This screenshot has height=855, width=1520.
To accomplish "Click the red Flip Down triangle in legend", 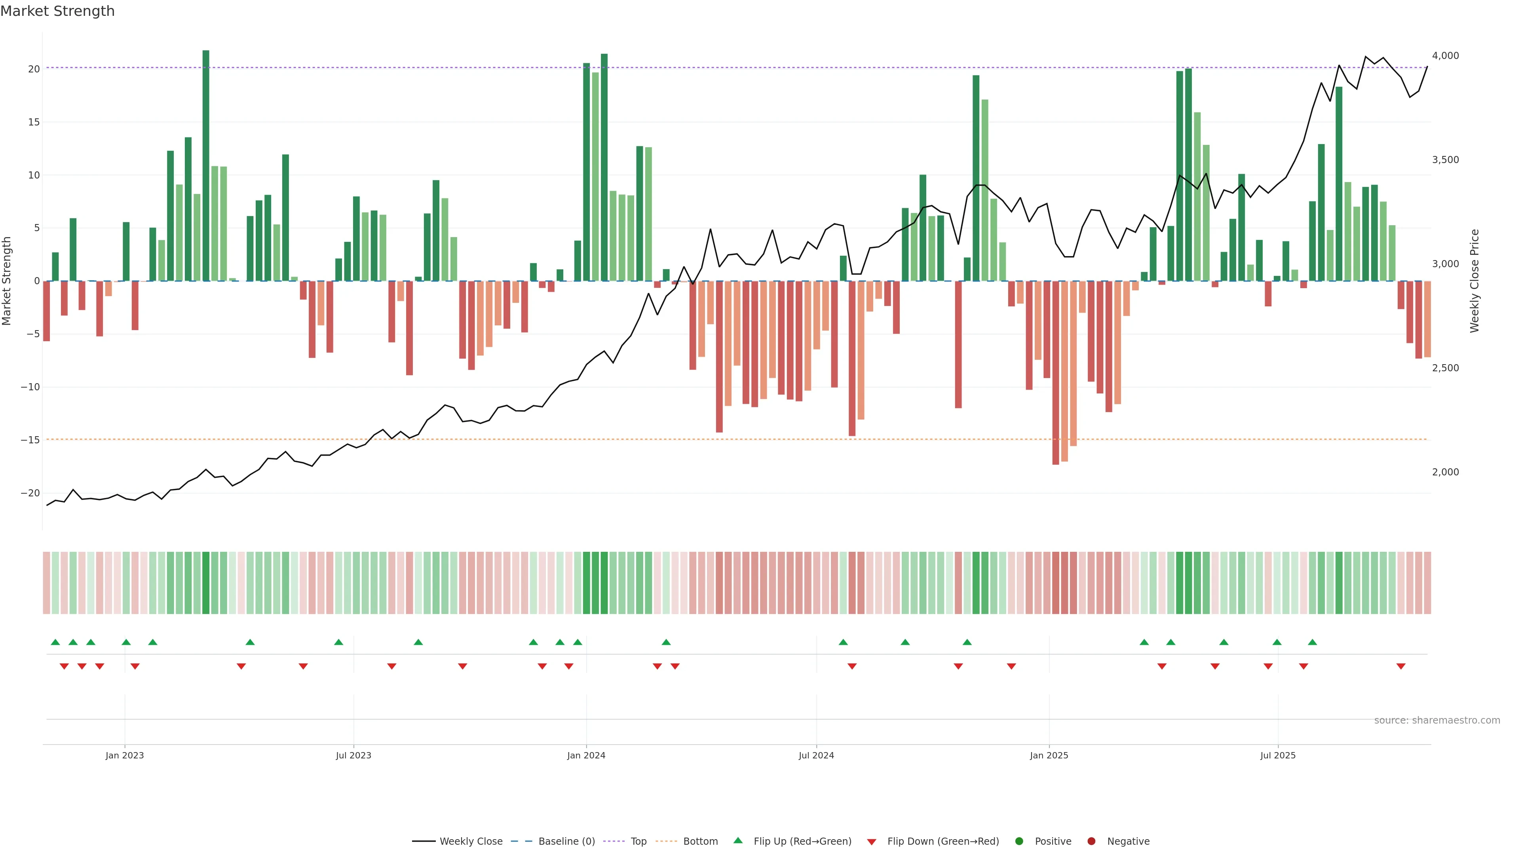I will click(872, 842).
